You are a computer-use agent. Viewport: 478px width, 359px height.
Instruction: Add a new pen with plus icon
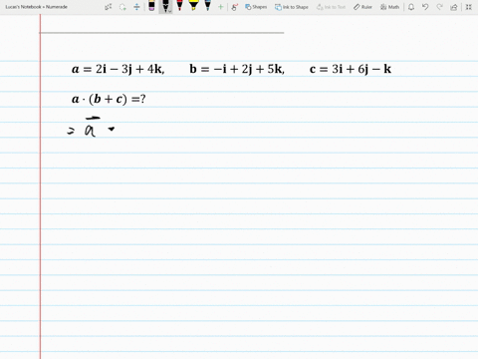pos(220,7)
